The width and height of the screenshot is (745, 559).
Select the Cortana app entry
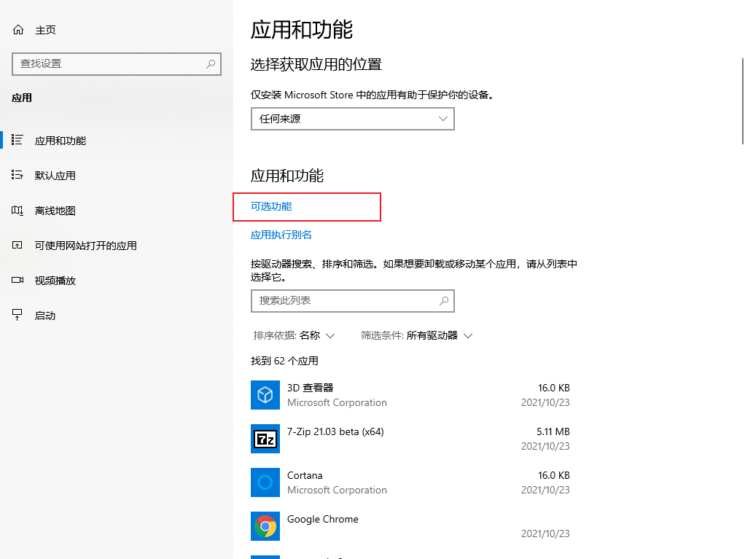410,482
